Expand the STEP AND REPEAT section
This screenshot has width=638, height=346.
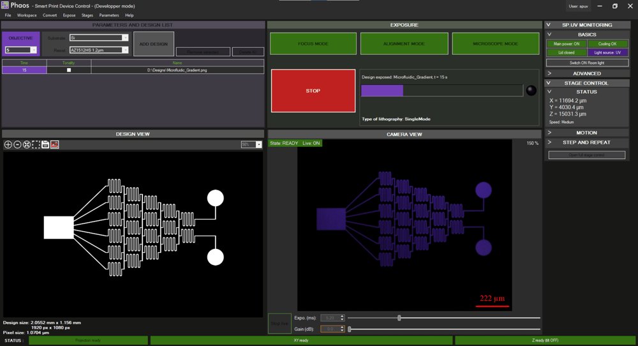pyautogui.click(x=587, y=142)
